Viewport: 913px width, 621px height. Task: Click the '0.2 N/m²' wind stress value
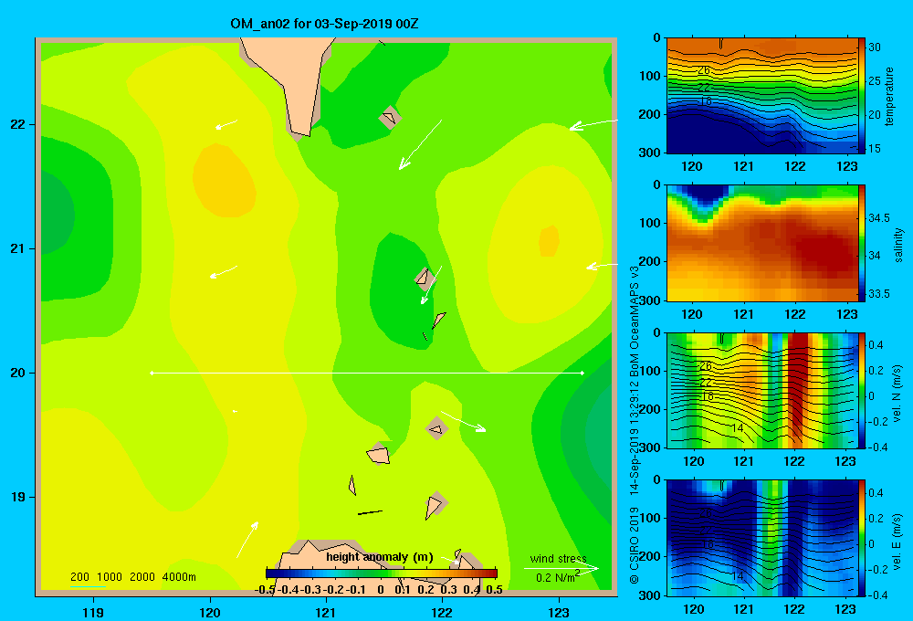(x=558, y=577)
